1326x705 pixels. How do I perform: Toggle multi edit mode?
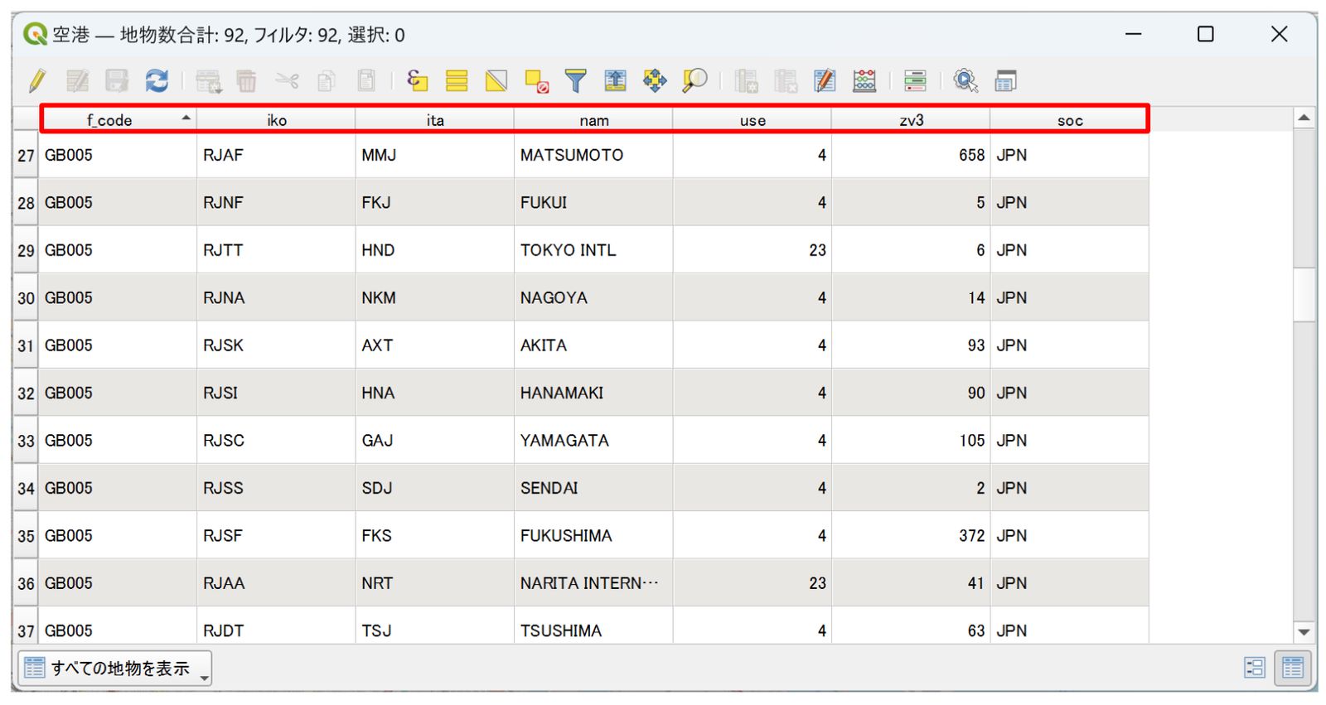point(77,80)
